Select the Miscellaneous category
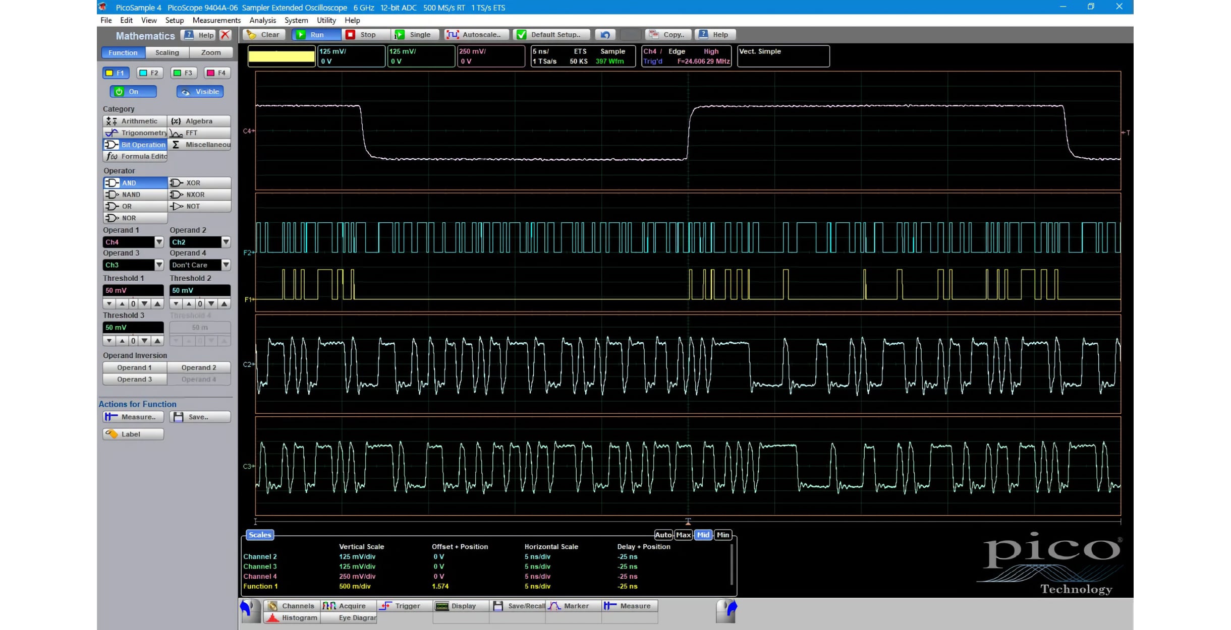This screenshot has height=630, width=1231. pos(199,145)
